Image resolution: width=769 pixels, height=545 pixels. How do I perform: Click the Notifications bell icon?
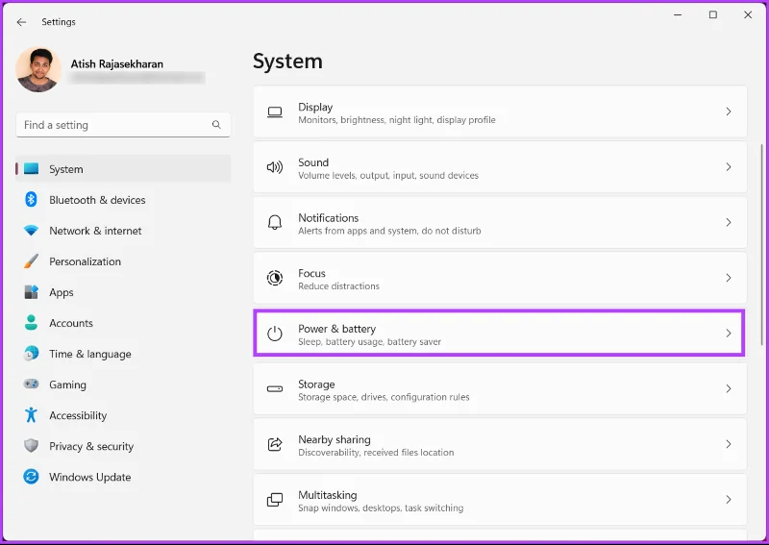275,222
